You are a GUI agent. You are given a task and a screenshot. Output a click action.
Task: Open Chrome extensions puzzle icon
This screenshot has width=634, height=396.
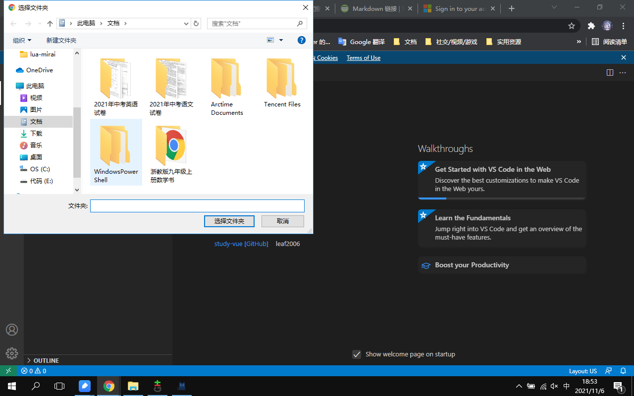coord(591,26)
